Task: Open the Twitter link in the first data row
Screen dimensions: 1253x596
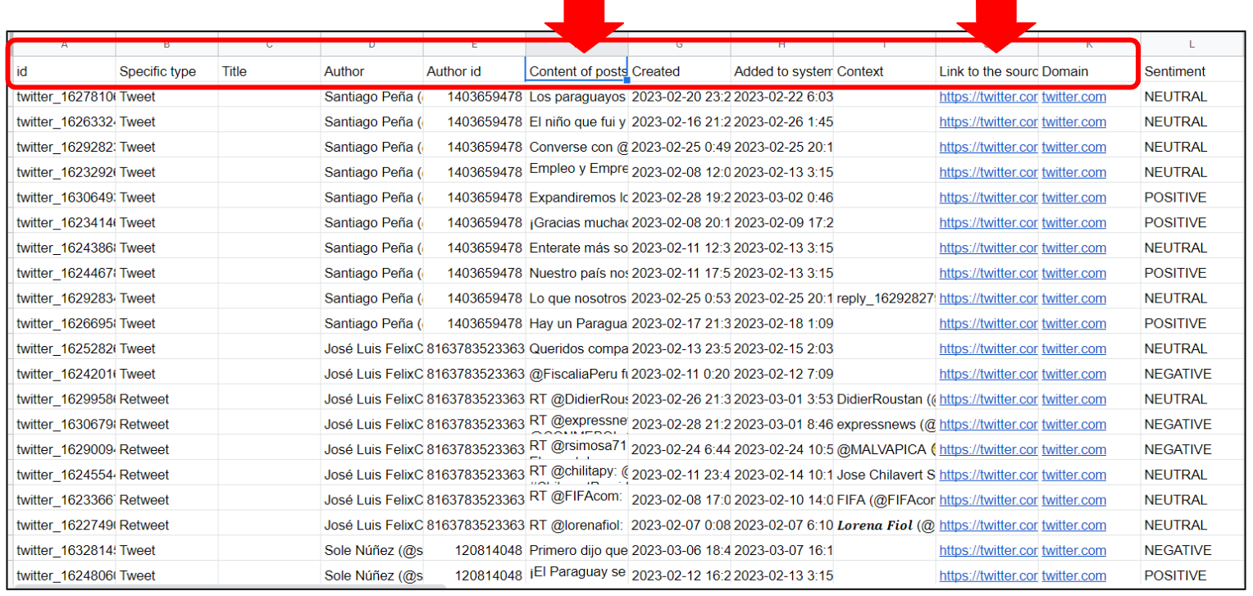Action: point(987,96)
